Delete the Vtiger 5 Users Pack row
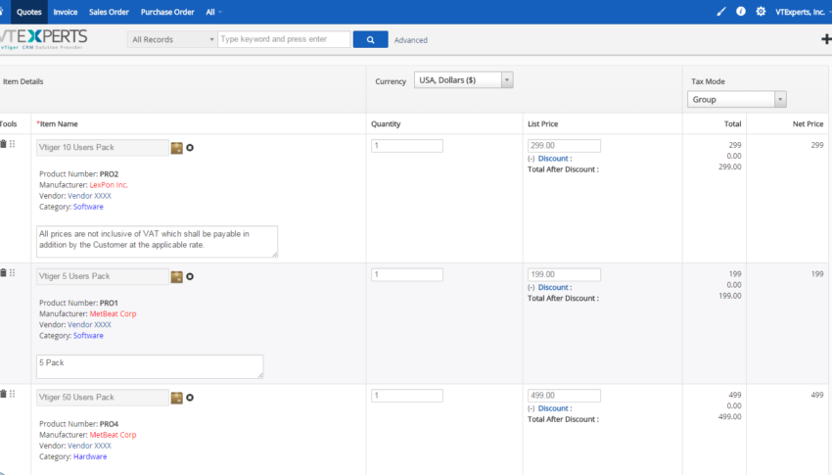 coord(3,273)
